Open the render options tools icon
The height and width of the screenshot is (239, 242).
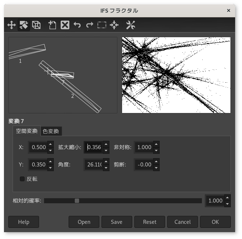(130, 25)
